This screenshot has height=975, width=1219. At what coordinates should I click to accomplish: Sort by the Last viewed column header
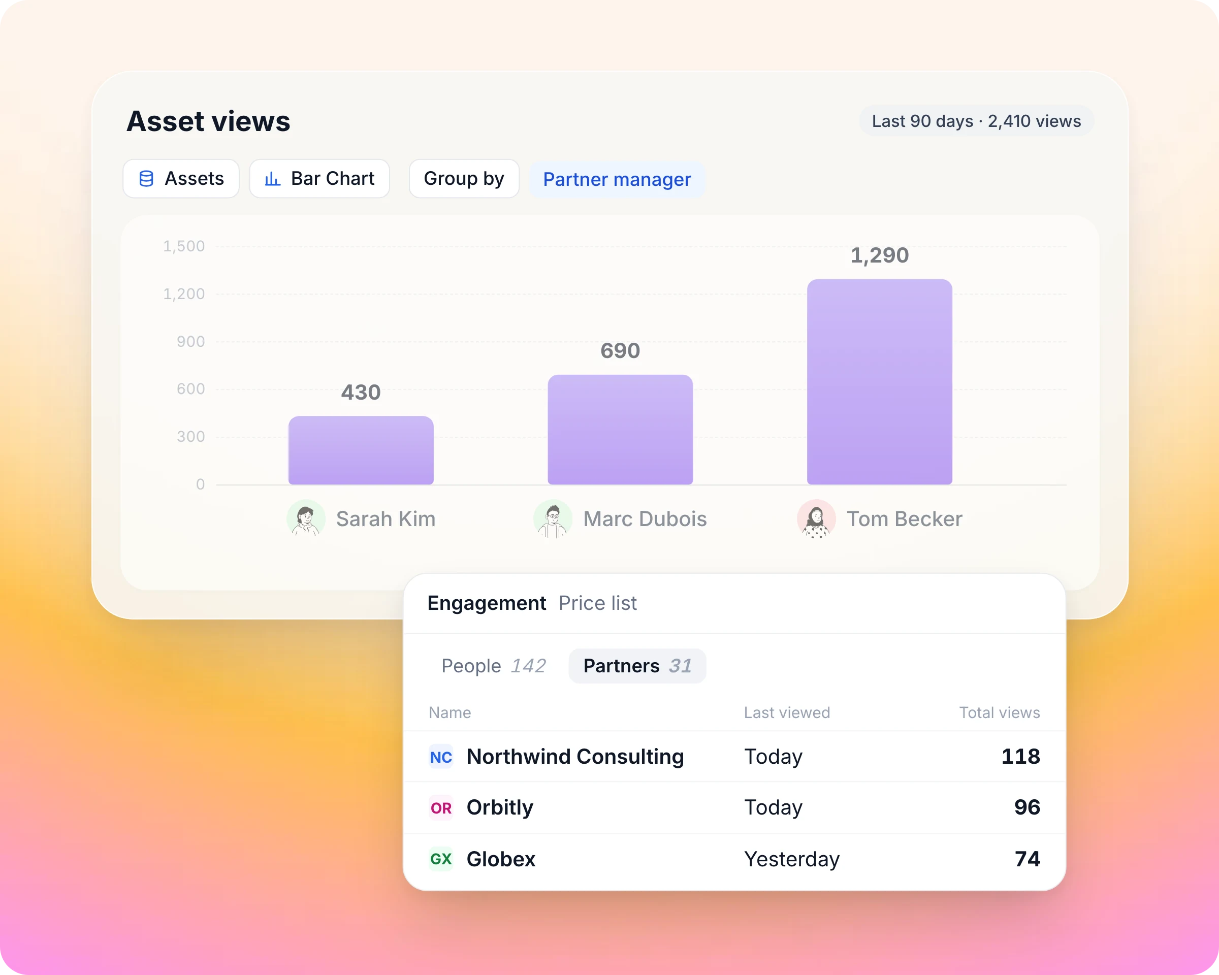(x=786, y=713)
